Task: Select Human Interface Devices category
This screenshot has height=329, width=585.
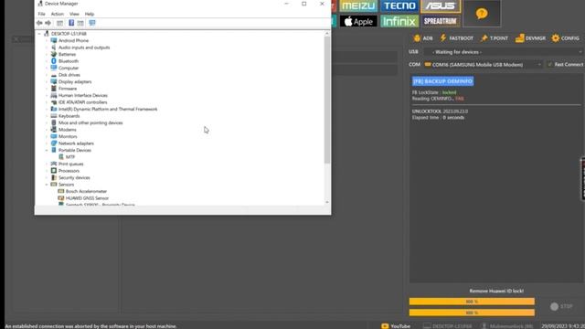Action: tap(82, 95)
